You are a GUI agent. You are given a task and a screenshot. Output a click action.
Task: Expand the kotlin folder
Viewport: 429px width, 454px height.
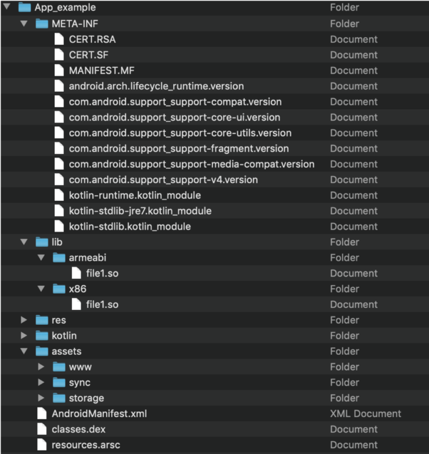click(23, 335)
